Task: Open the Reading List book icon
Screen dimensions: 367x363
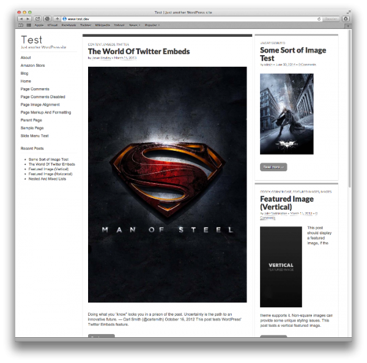Action: (x=21, y=25)
